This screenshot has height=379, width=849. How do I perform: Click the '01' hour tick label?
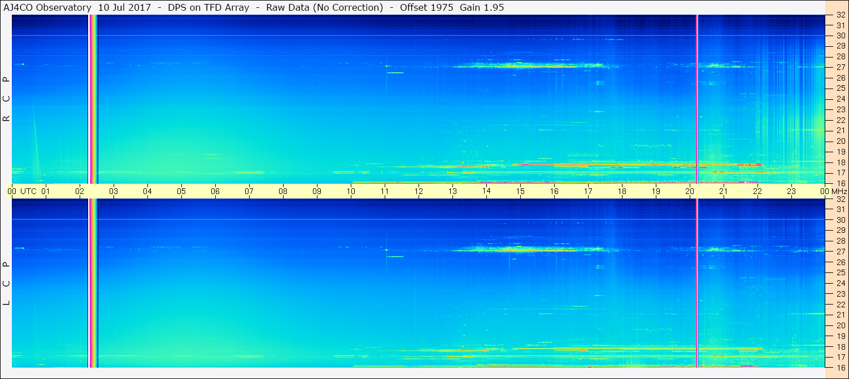click(46, 191)
